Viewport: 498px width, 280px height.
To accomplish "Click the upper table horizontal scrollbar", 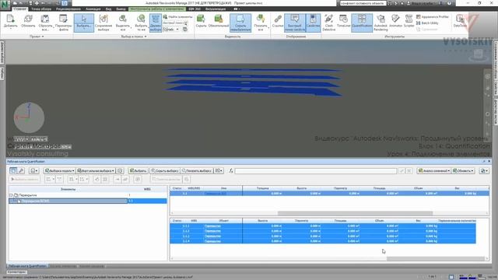I will 355,213.
